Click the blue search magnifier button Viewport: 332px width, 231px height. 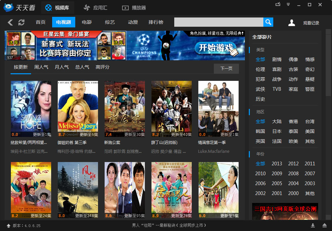pos(268,22)
